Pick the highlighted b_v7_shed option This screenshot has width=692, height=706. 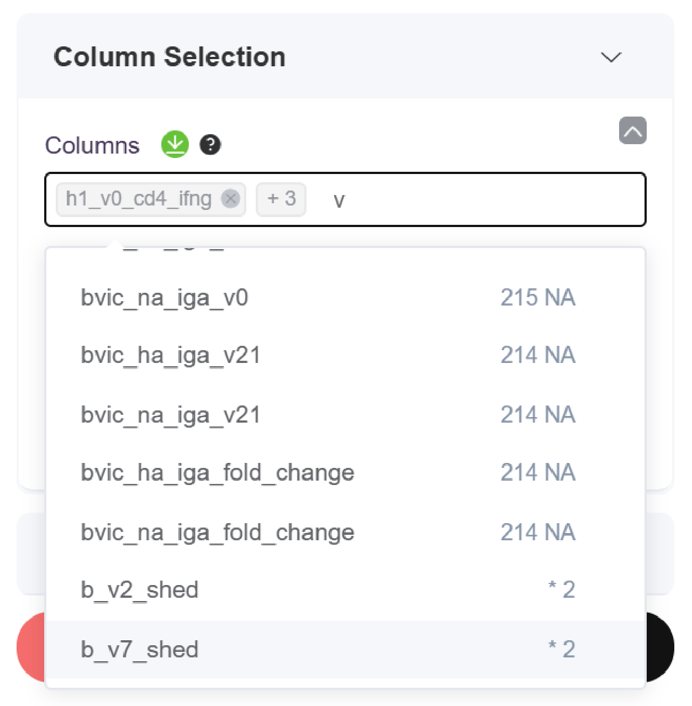(139, 650)
